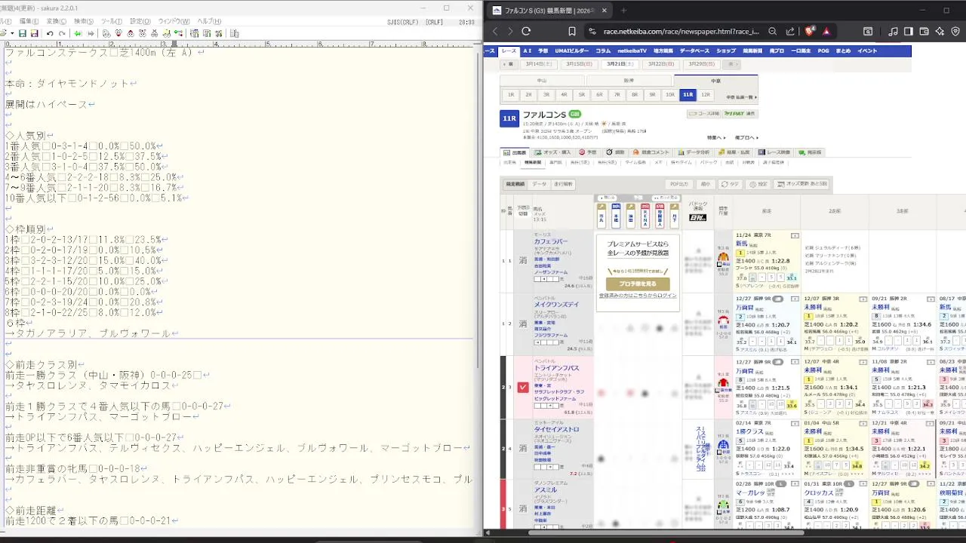Undo last edit in sakura editor

click(x=50, y=34)
